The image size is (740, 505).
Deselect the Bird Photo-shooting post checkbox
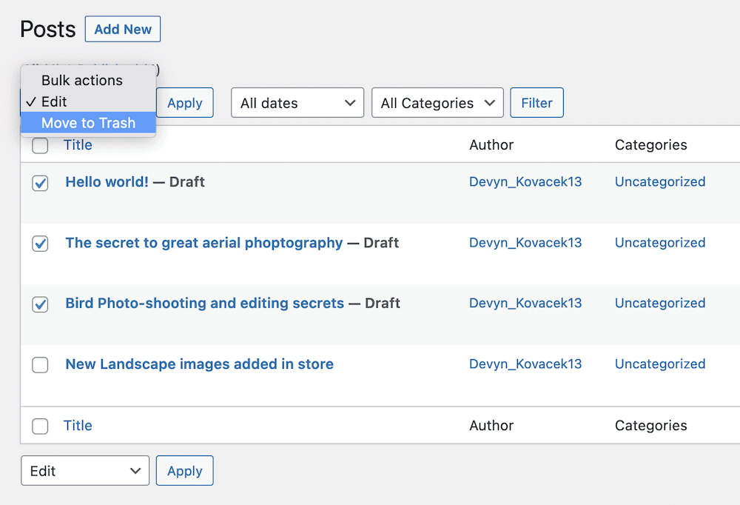(x=41, y=304)
